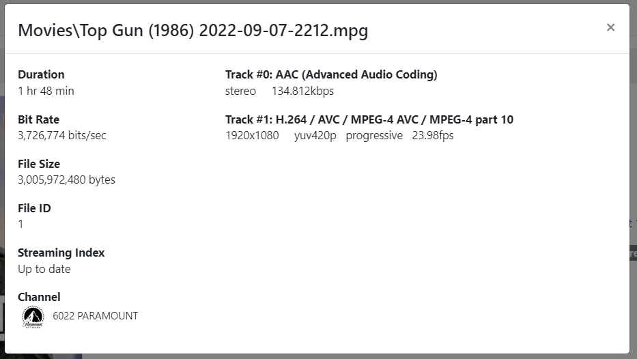Click the Streaming Index heading

tap(61, 253)
